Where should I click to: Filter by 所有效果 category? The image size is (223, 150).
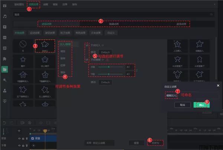coord(19,33)
